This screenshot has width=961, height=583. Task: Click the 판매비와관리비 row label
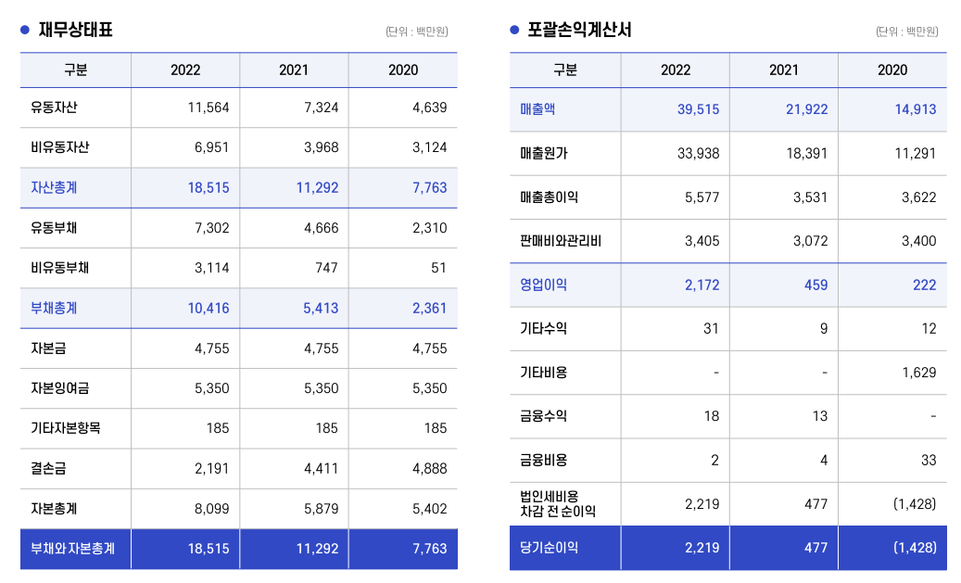coord(561,241)
